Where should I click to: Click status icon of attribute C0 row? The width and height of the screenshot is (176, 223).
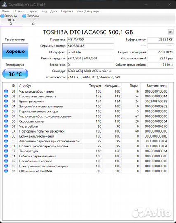pyautogui.click(x=6, y=141)
